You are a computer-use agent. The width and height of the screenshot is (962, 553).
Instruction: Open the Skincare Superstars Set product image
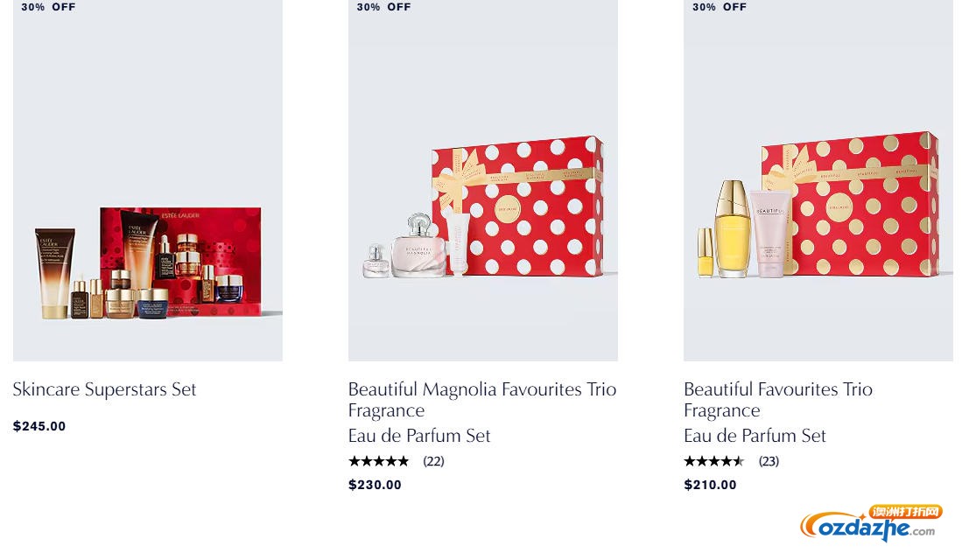click(148, 180)
